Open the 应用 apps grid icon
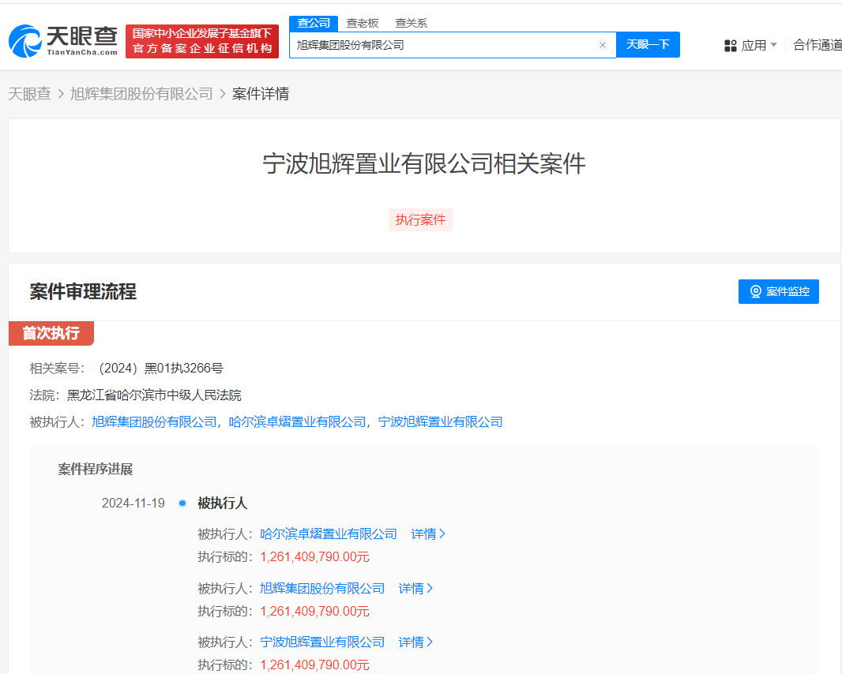The width and height of the screenshot is (842, 674). [x=731, y=46]
